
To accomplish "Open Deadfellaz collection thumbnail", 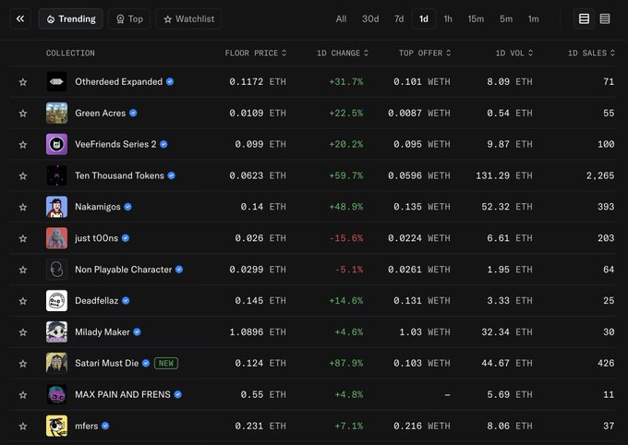I will point(56,300).
